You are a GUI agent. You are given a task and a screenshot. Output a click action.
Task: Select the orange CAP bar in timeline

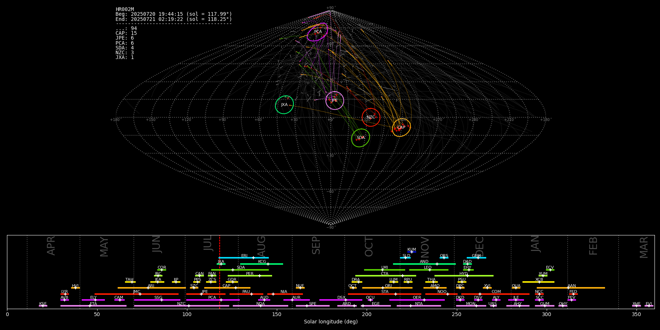pos(227,288)
